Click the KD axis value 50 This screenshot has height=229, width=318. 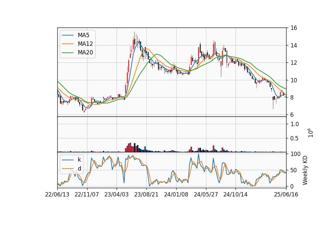pyautogui.click(x=294, y=170)
